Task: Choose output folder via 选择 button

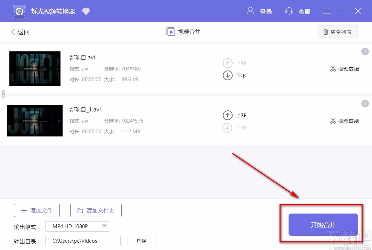Action: pos(141,241)
